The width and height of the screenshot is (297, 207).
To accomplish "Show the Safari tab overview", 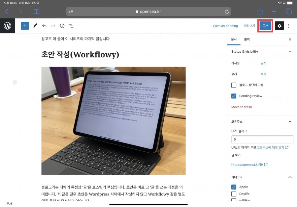I will click(288, 12).
